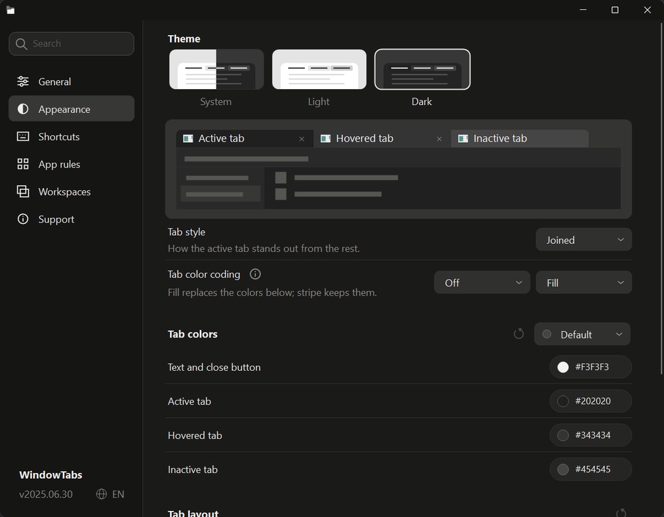Open the Tab color coding Off dropdown
This screenshot has height=517, width=664.
482,282
